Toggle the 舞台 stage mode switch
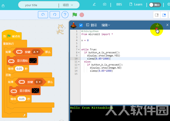The image size is (170, 121). [155, 5]
